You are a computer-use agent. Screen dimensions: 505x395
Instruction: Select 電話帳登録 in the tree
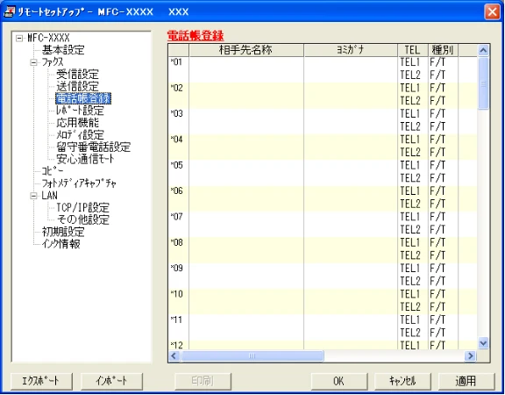point(83,98)
